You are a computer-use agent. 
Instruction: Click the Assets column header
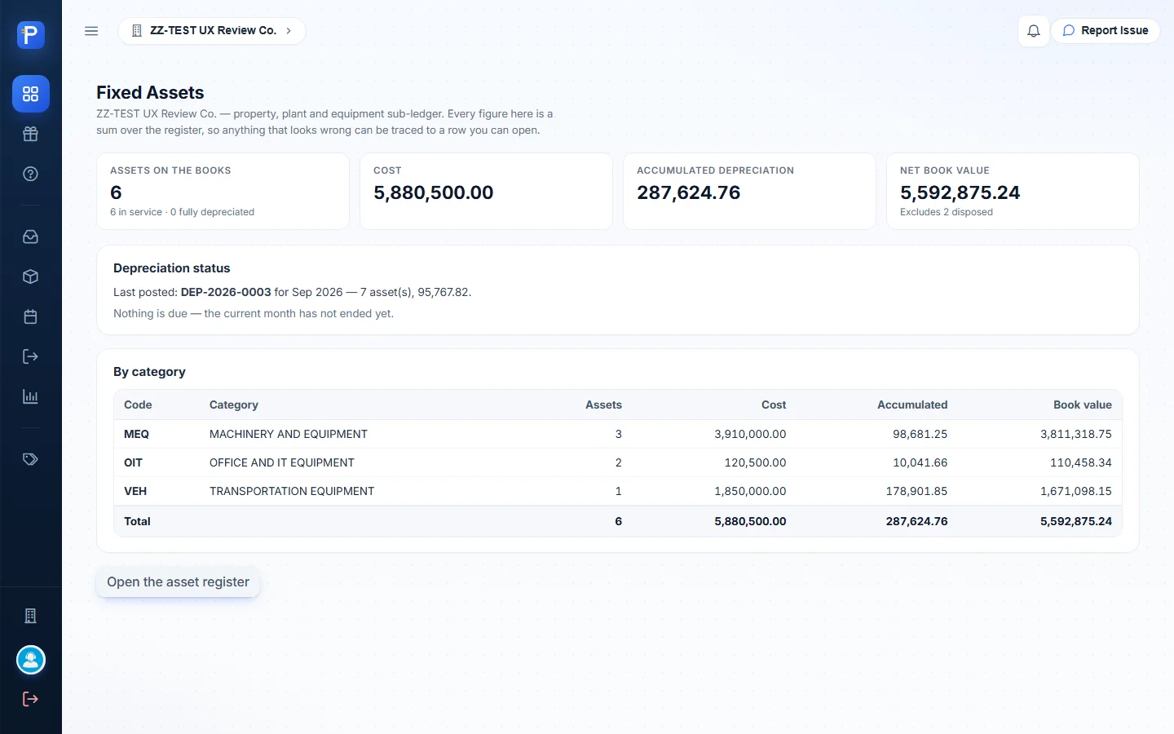tap(603, 405)
